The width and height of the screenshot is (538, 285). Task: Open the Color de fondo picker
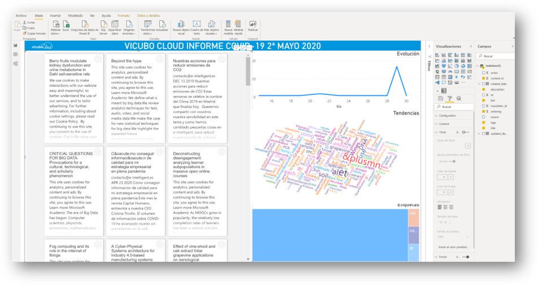(x=442, y=192)
